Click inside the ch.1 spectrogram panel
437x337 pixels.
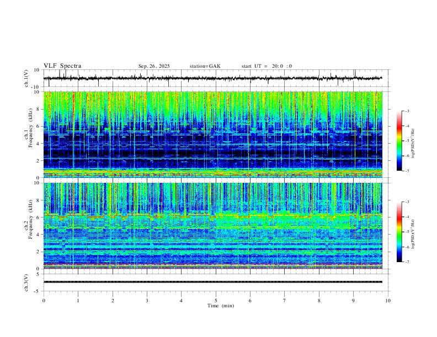coord(212,134)
